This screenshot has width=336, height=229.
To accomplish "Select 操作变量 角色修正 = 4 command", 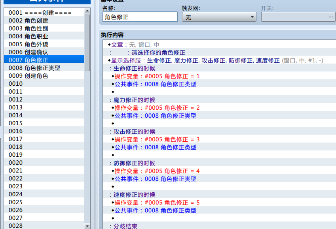I will [x=219, y=171].
